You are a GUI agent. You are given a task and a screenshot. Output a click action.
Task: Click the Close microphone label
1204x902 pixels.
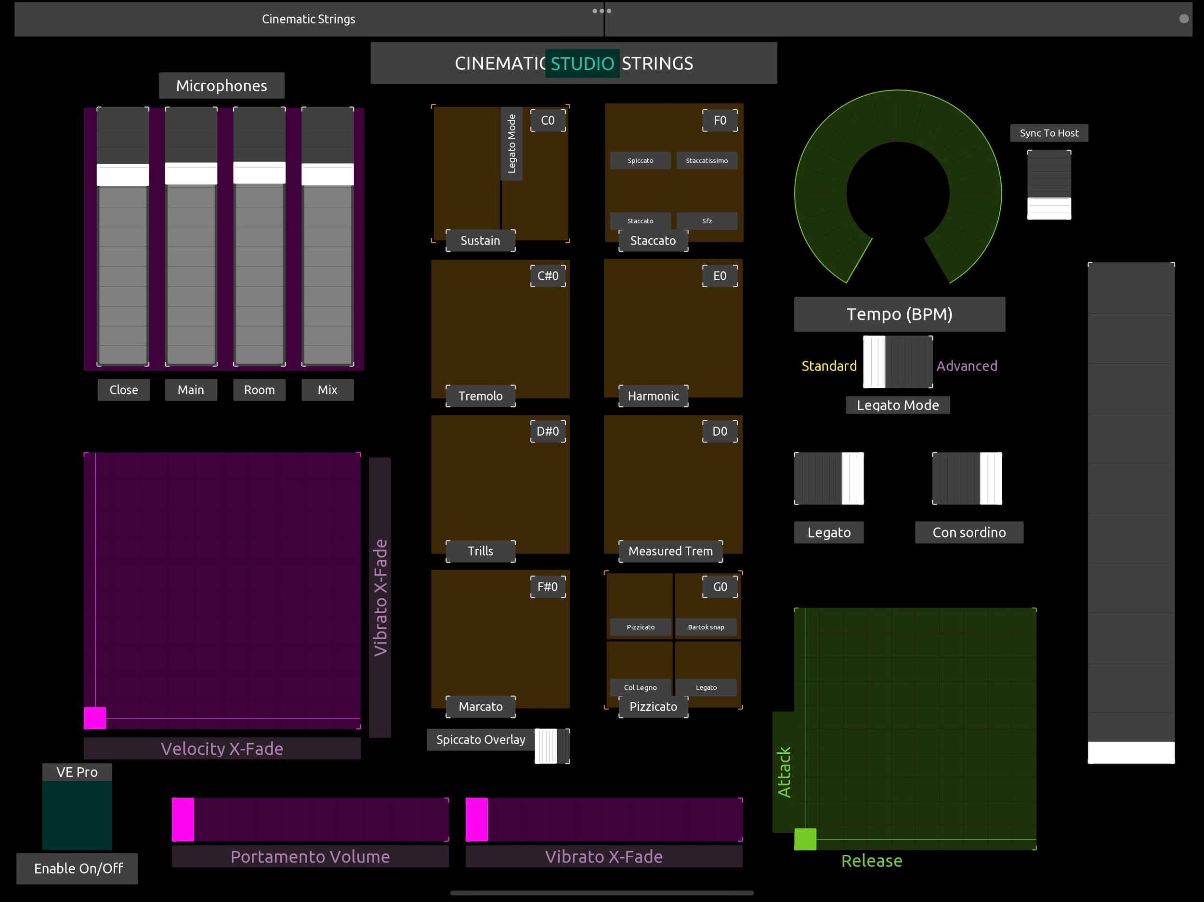pos(124,389)
